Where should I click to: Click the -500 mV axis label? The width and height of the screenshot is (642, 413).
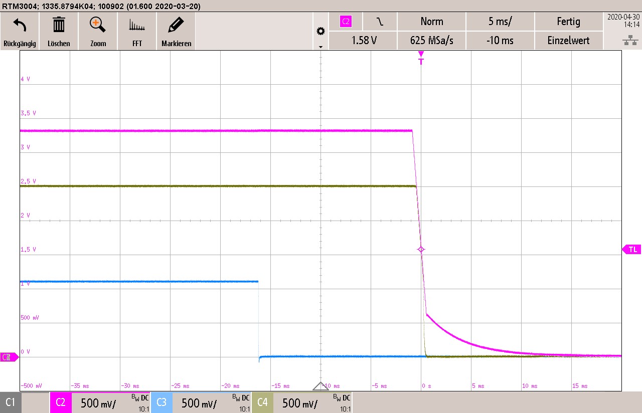tap(32, 386)
